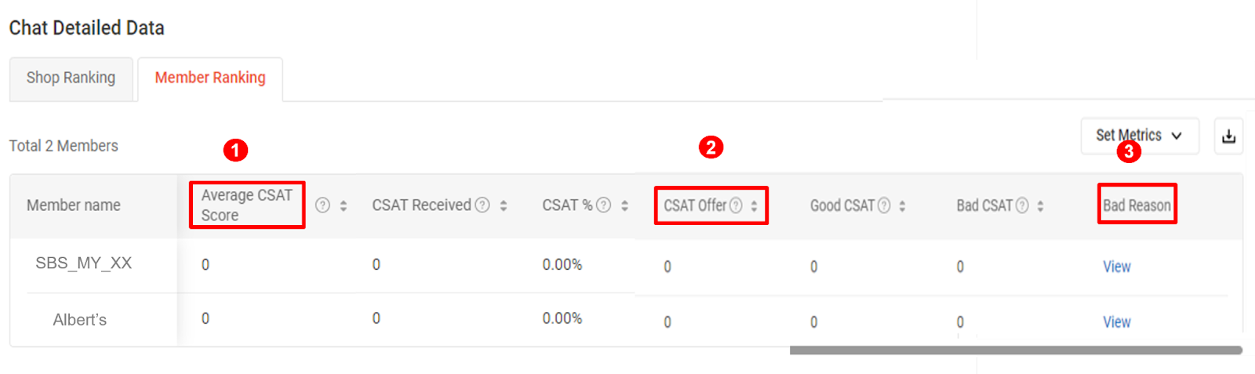Click help icon next to Bad CSAT

click(x=1022, y=205)
